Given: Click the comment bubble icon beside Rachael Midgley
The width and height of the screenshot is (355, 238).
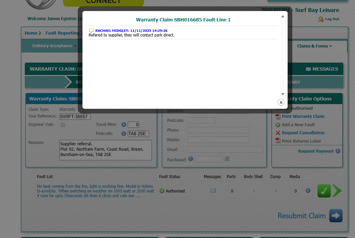Looking at the screenshot, I should (x=92, y=30).
